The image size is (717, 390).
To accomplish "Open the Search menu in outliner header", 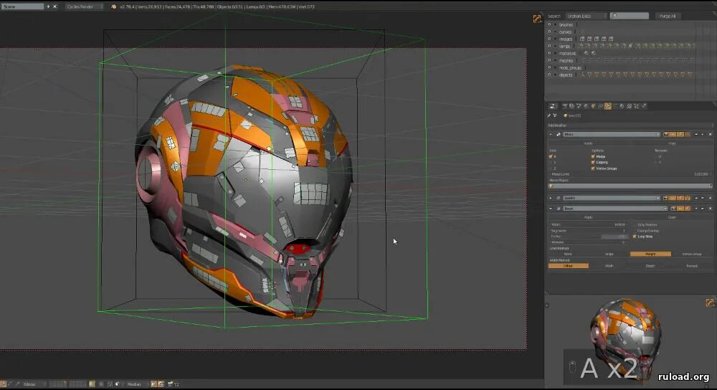I will [554, 16].
